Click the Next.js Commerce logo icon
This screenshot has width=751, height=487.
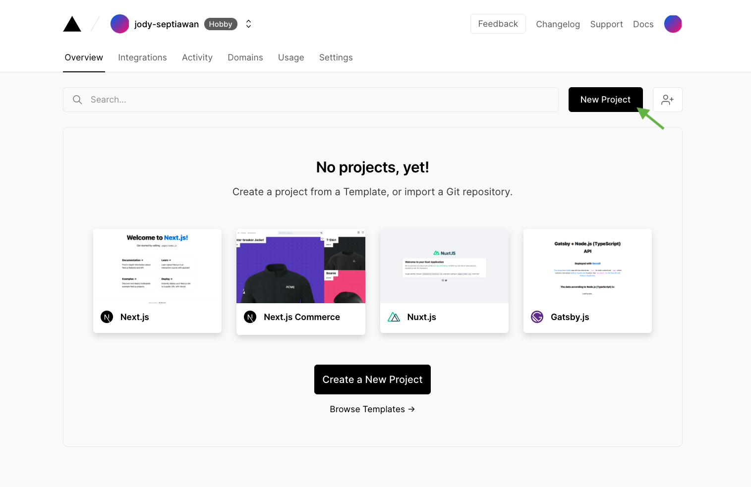(250, 317)
